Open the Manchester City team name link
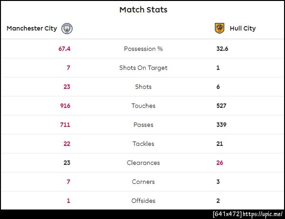 (32, 29)
